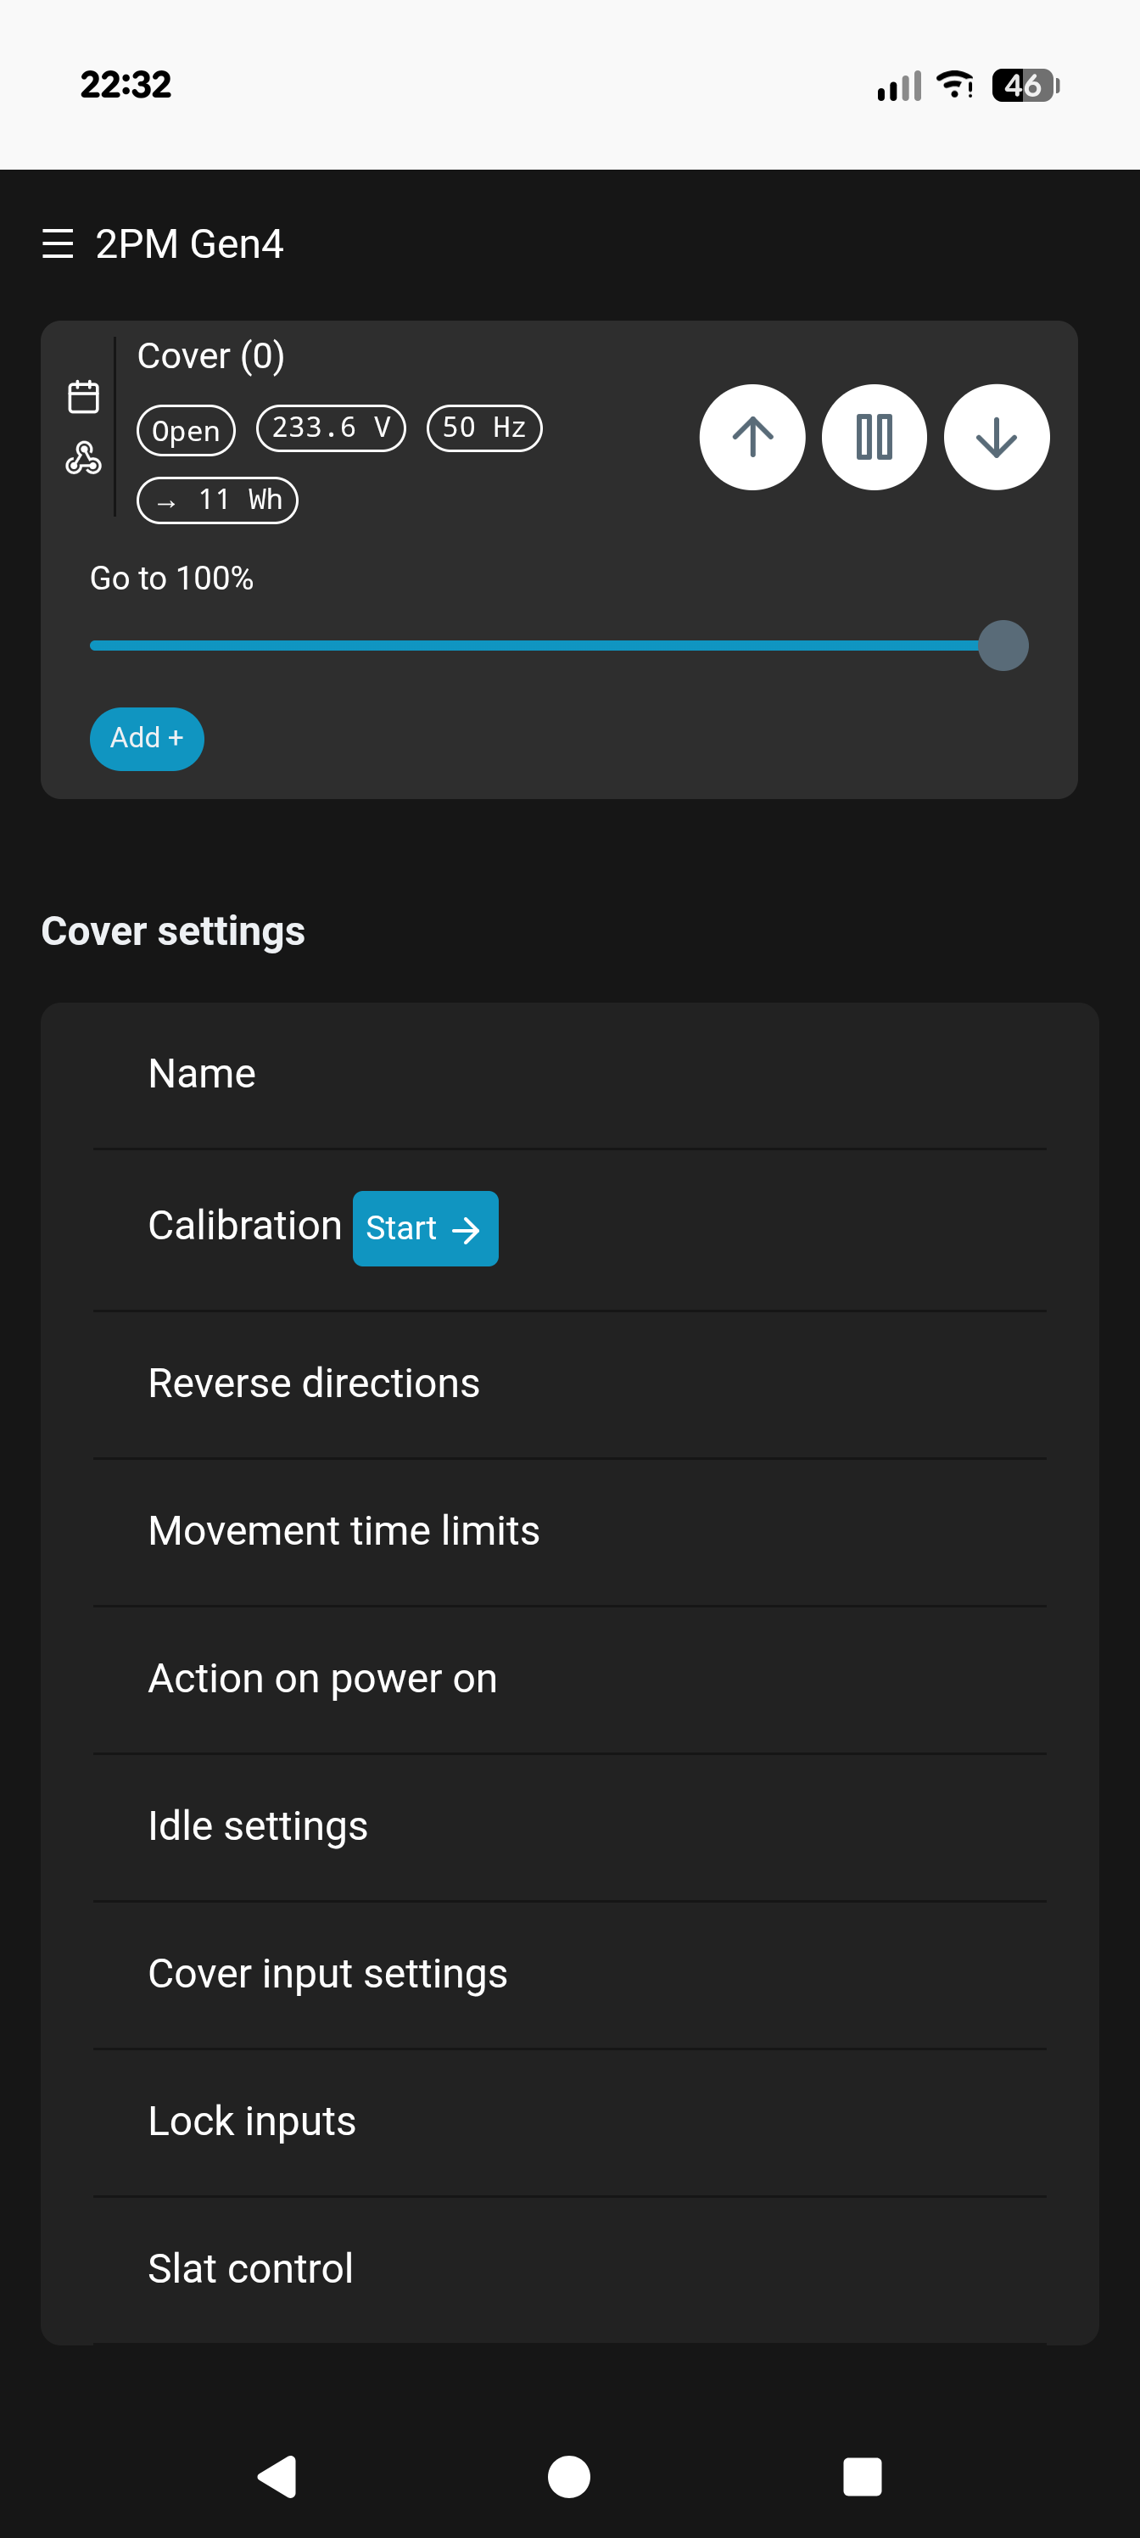Expand Cover input settings
Image resolution: width=1140 pixels, height=2538 pixels.
pyautogui.click(x=569, y=1976)
